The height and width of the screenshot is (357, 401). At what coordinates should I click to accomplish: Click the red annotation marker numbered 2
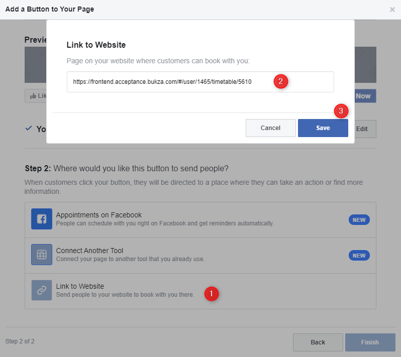[x=280, y=81]
